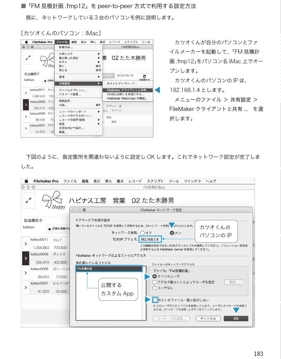Toggle ホストのファイル一覧に表示しない checkbox
This screenshot has height=359, width=281.
click(155, 300)
